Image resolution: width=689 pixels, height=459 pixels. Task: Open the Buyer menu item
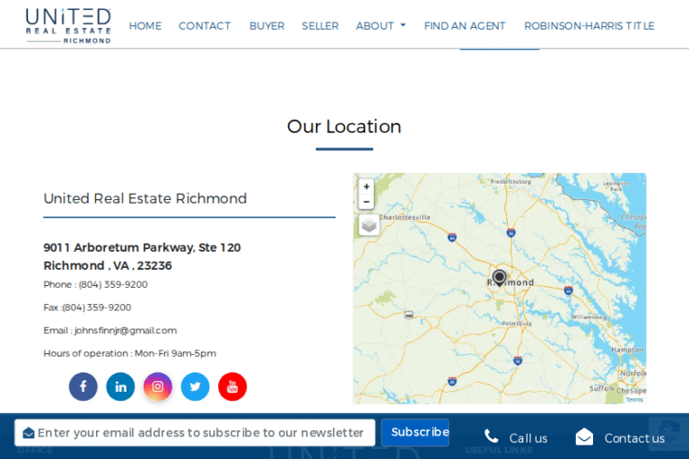point(266,26)
